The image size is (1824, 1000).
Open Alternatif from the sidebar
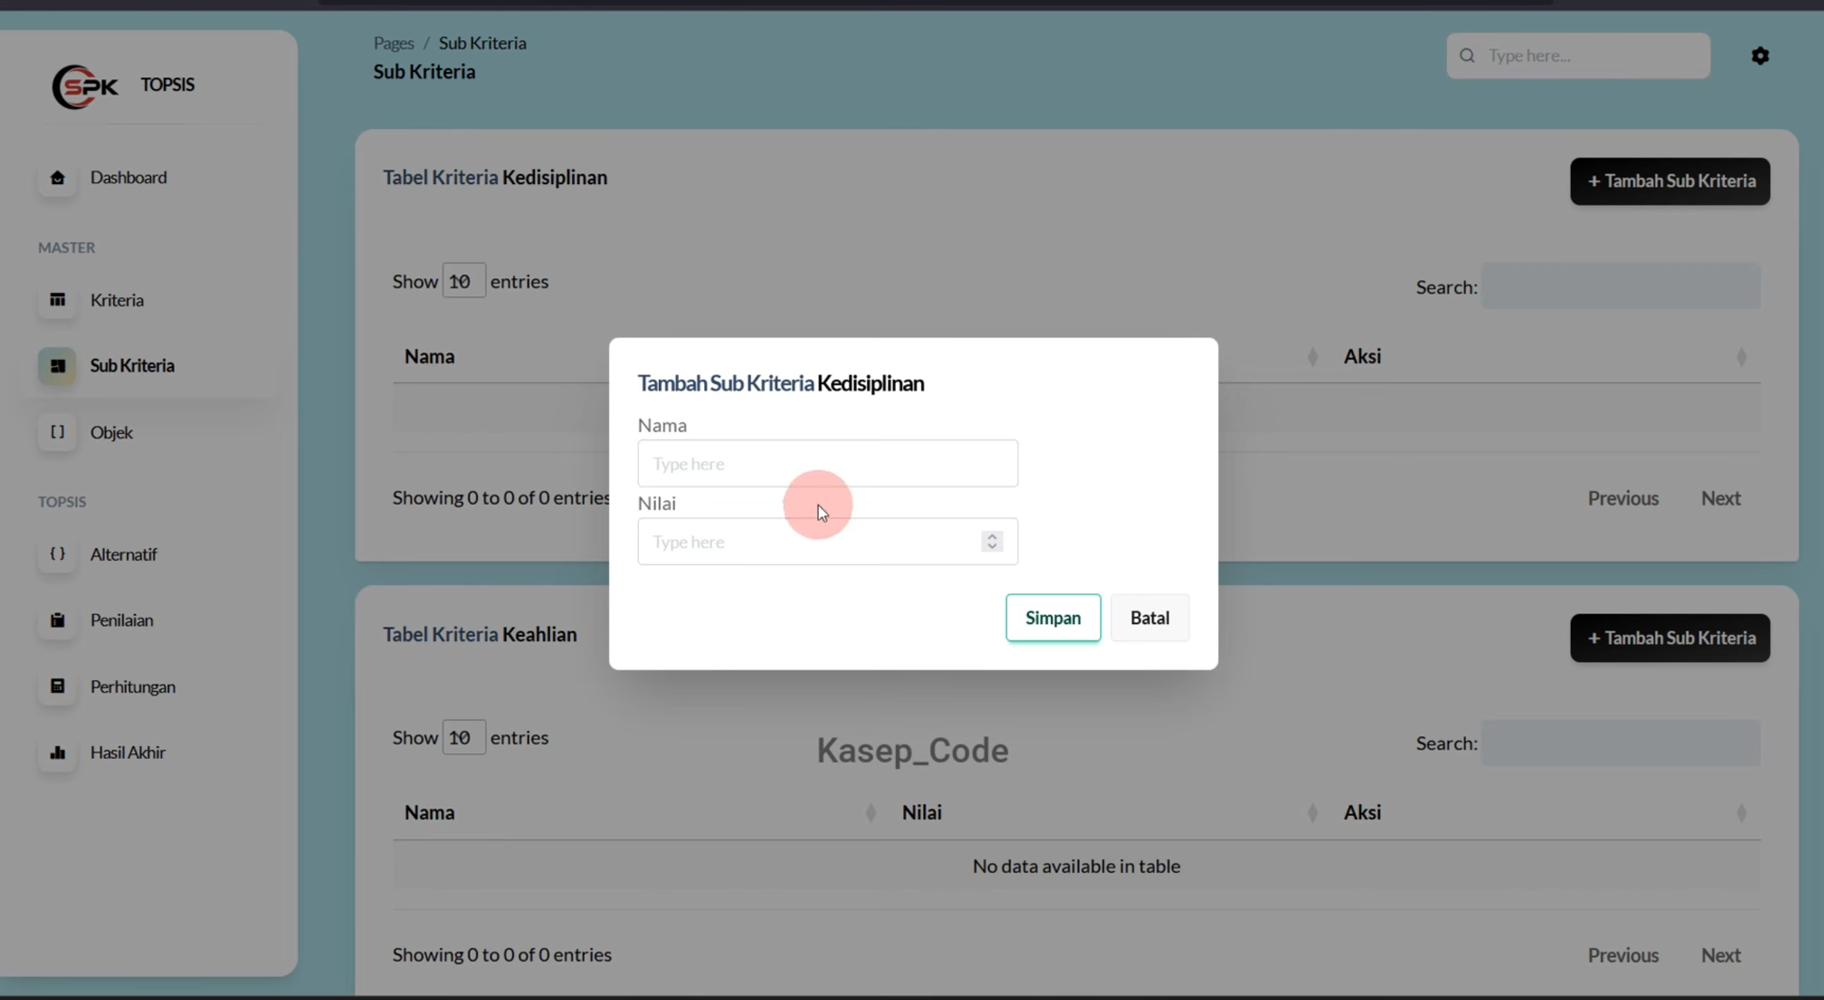[123, 553]
